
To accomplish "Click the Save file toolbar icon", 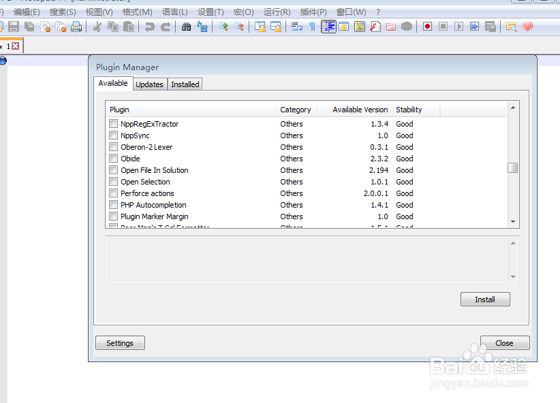I will [x=14, y=27].
